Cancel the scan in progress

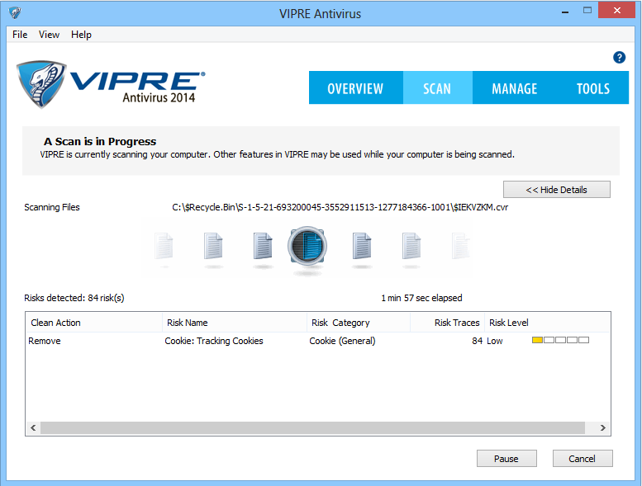[583, 459]
